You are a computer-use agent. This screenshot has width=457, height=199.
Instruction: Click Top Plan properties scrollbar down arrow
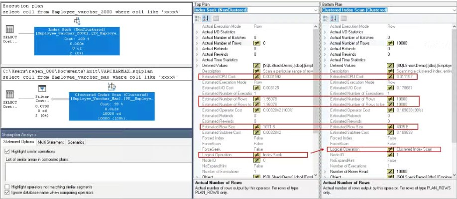(317, 175)
